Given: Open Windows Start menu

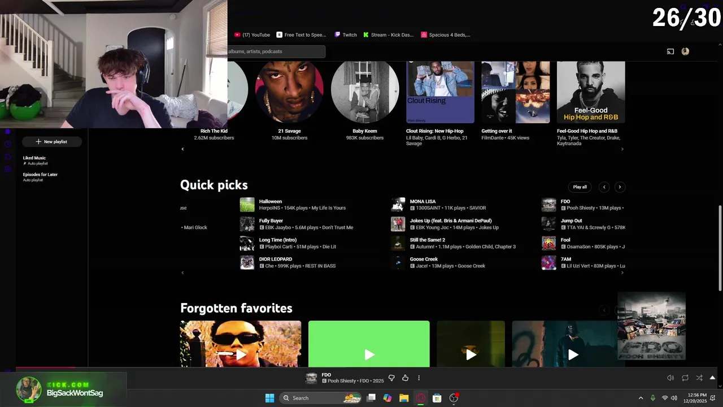Looking at the screenshot, I should pyautogui.click(x=269, y=398).
